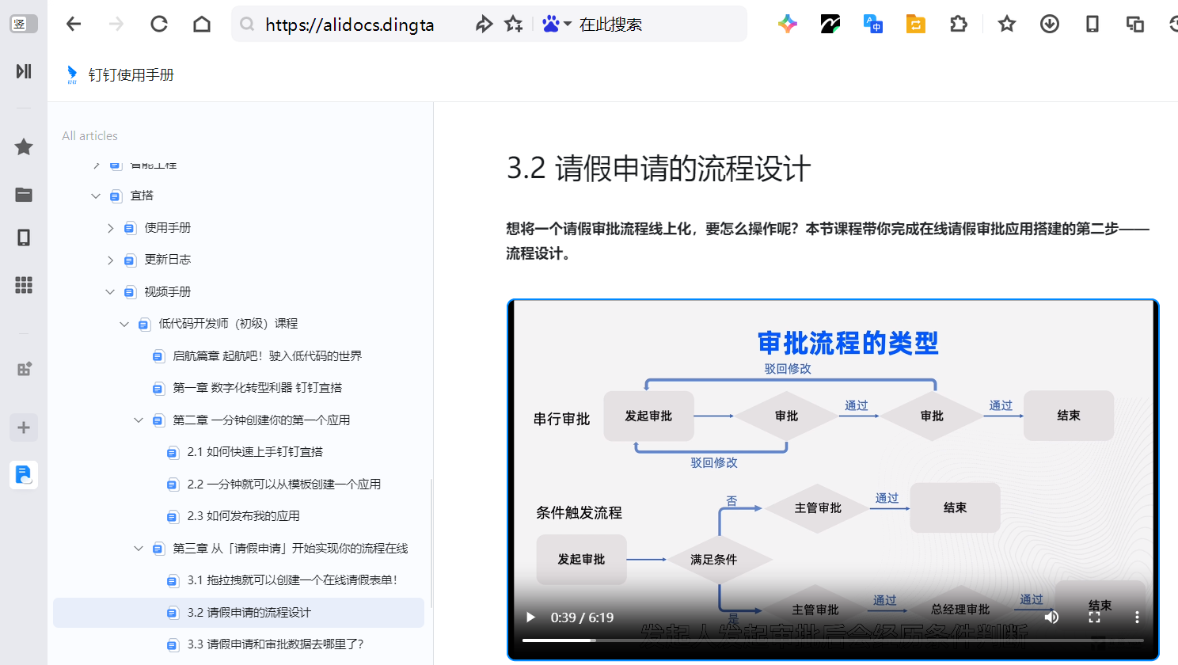Play the video

[530, 617]
